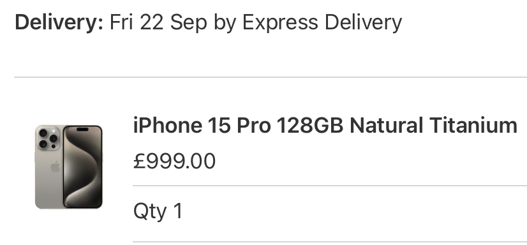Image resolution: width=527 pixels, height=245 pixels.
Task: Click the bottom camera lens in product image
Action: point(43,144)
